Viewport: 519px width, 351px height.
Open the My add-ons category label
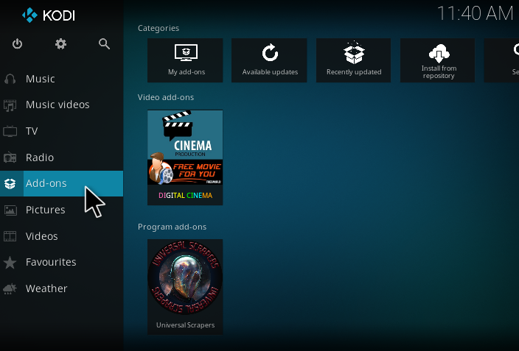(187, 72)
